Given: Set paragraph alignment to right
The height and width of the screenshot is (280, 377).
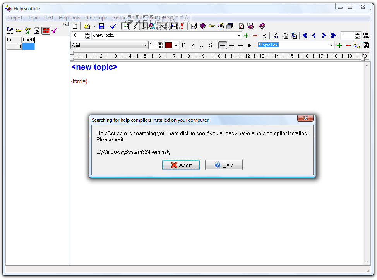Looking at the screenshot, I should [240, 45].
